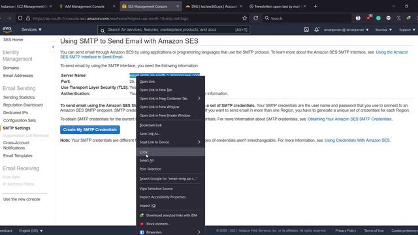Open Using Credentials With Amazon SES link

tap(357, 140)
